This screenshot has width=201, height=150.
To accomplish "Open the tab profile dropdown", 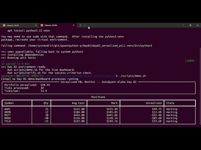I will (85, 25).
